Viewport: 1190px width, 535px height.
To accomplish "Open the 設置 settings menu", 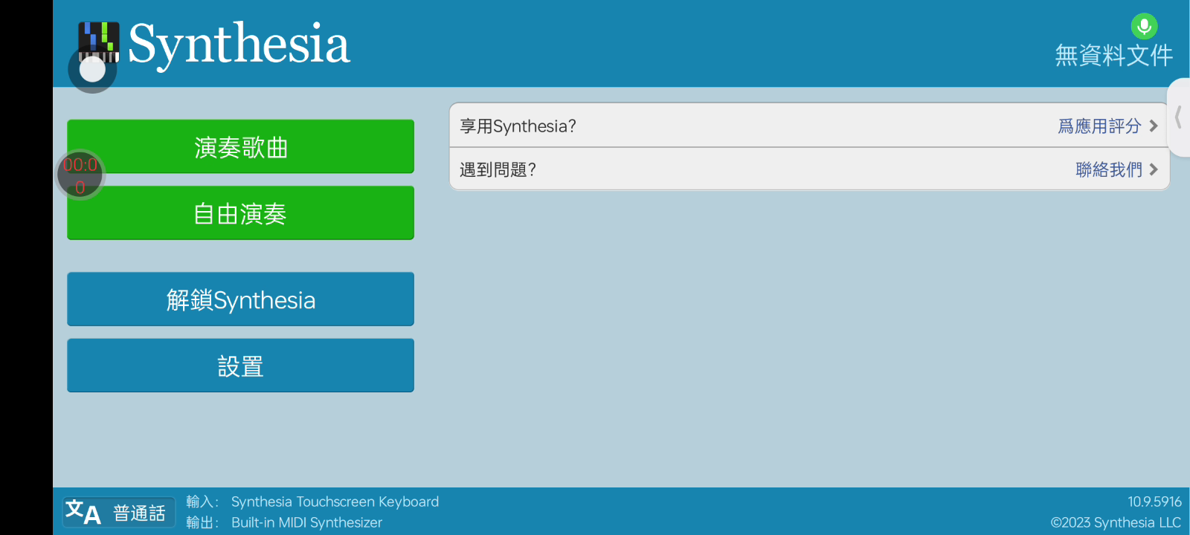I will [240, 366].
